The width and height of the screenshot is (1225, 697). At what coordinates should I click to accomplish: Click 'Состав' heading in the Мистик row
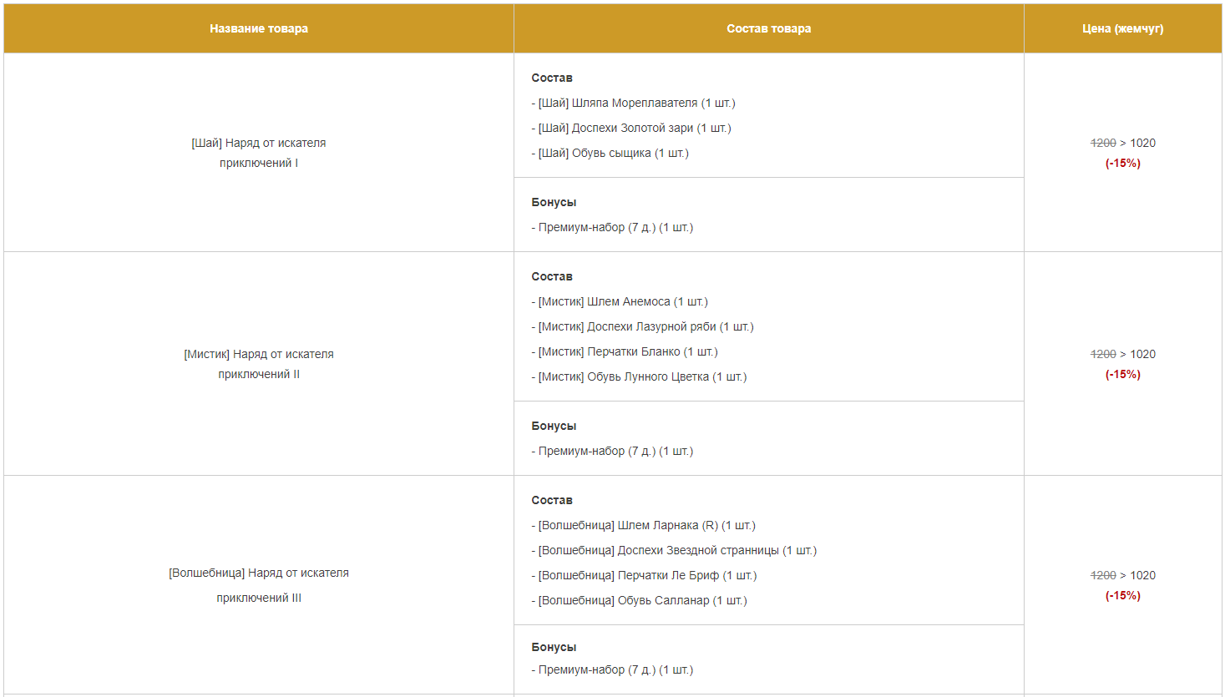552,276
